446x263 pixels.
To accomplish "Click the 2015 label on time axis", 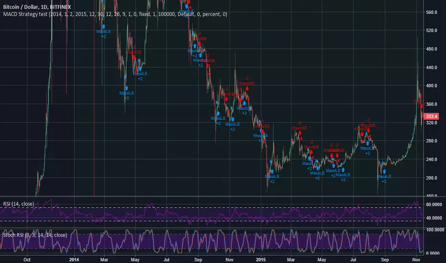I will (x=260, y=259).
